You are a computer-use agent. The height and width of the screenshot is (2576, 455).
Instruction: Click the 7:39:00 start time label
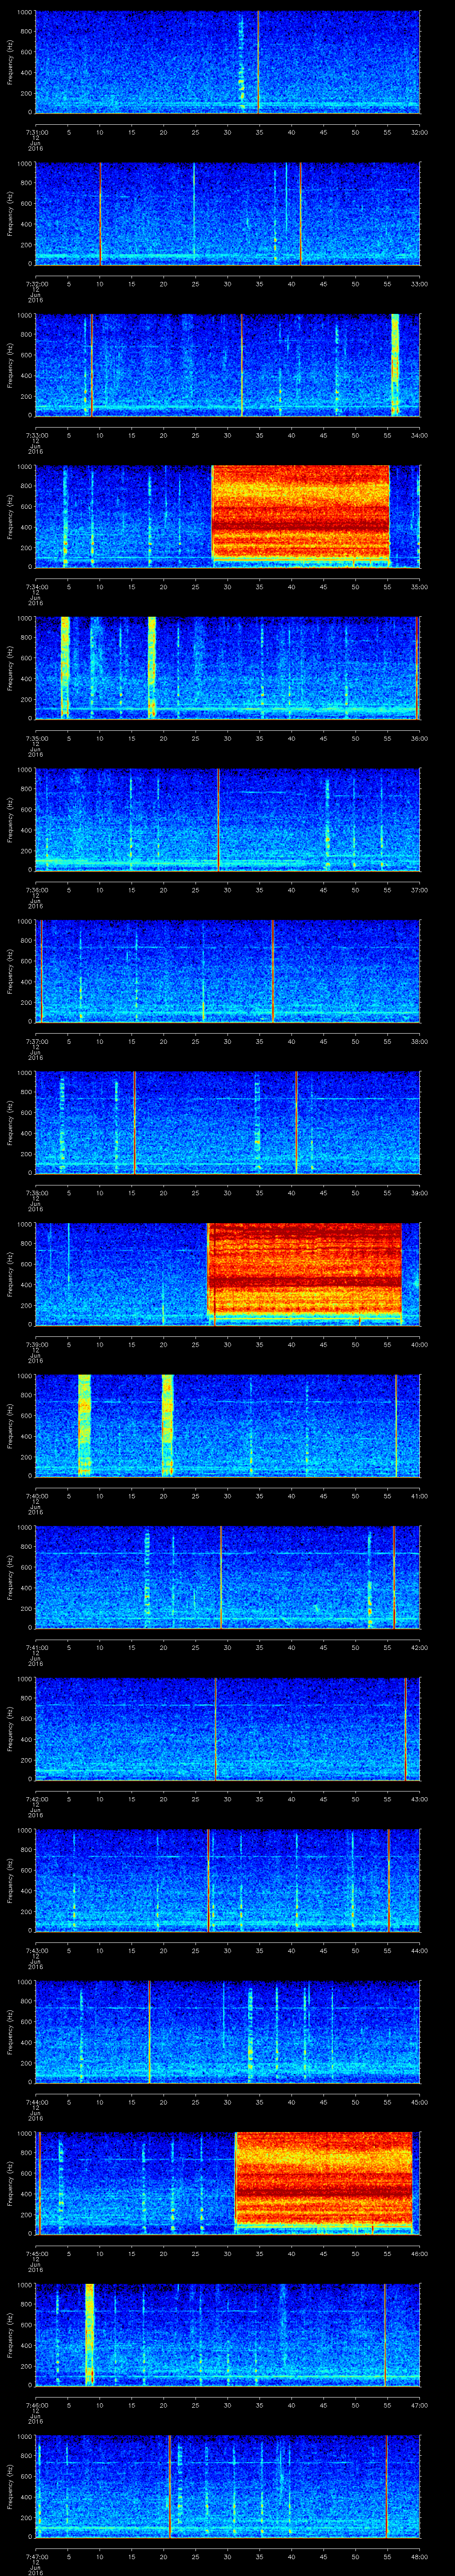point(36,1344)
